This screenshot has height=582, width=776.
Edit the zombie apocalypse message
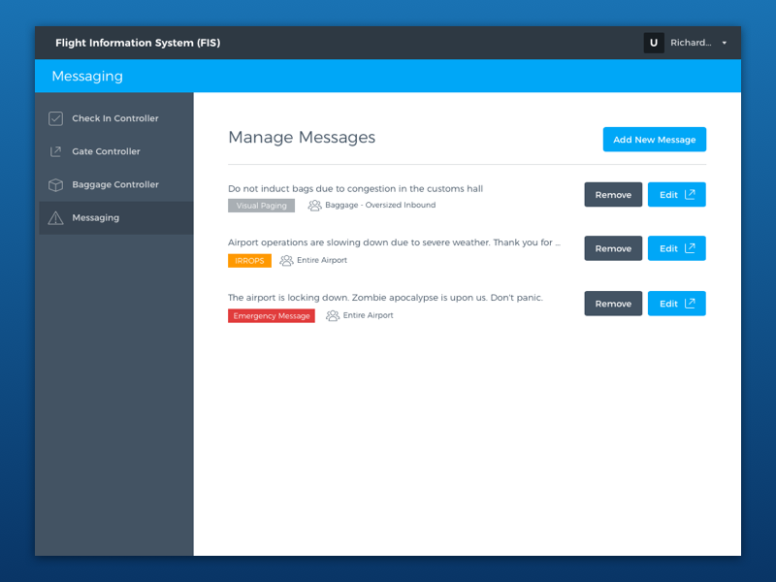(676, 304)
